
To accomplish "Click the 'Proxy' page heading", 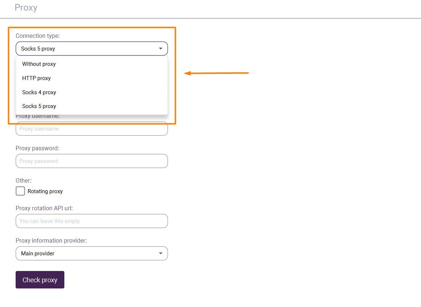I will (26, 8).
